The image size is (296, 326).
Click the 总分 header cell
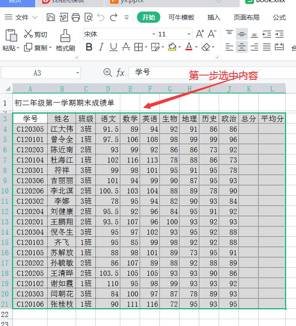coord(249,119)
